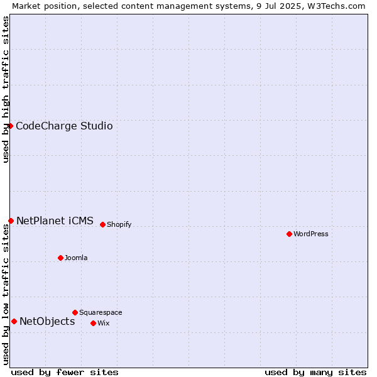Select the Shopify label text
This screenshot has height=377, width=377.
click(x=119, y=224)
